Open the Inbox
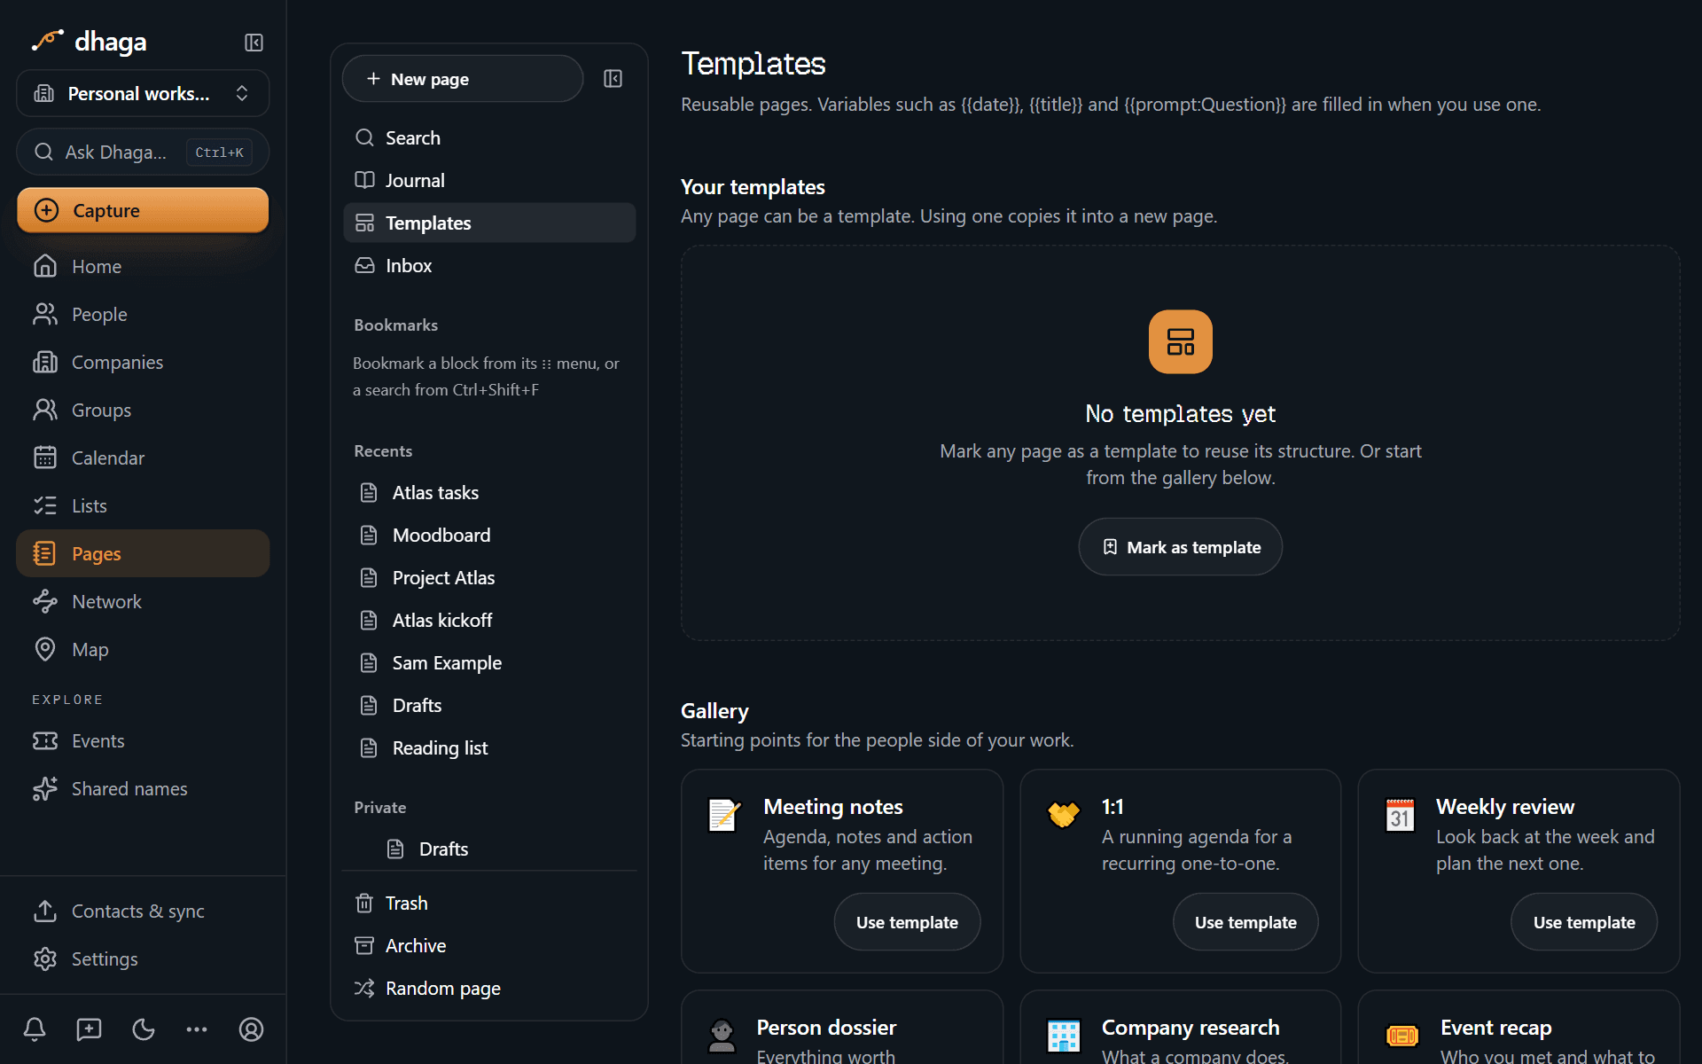 (x=489, y=265)
